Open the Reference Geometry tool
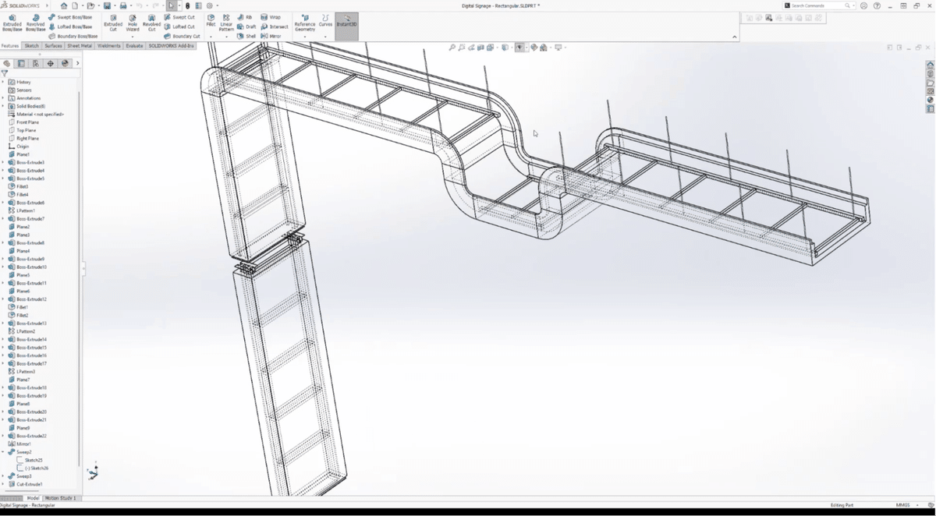The image size is (936, 516). click(x=305, y=22)
